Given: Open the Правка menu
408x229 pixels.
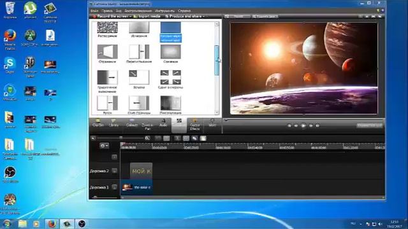Looking at the screenshot, I should point(107,11).
